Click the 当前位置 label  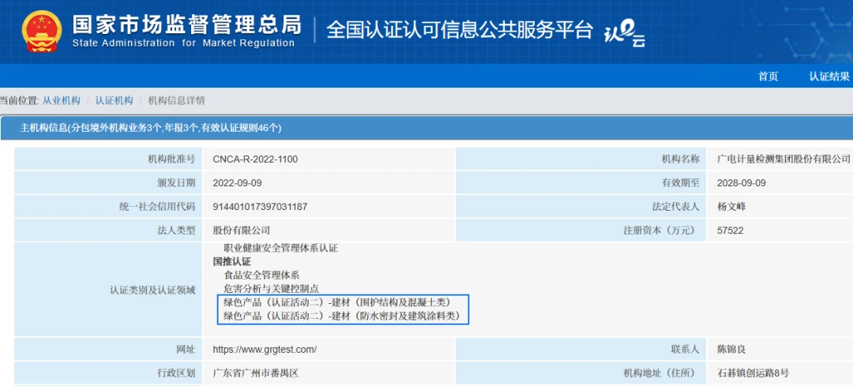coord(20,100)
